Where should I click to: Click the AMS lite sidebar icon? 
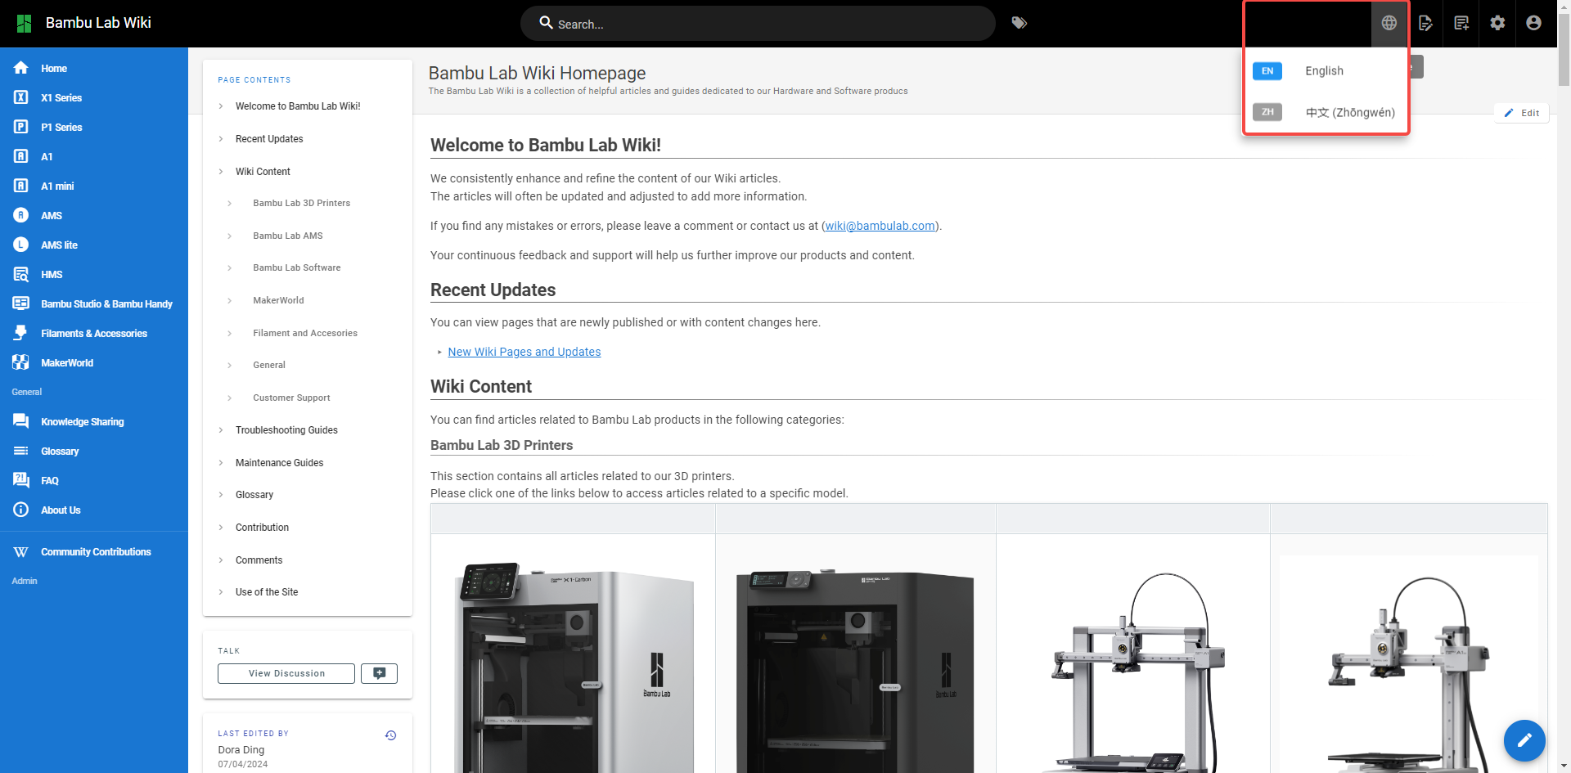21,245
